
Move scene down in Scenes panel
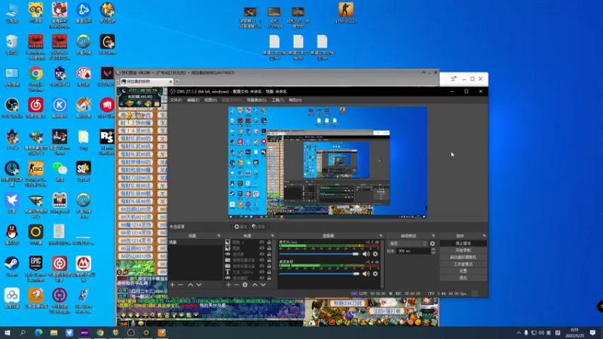199,285
